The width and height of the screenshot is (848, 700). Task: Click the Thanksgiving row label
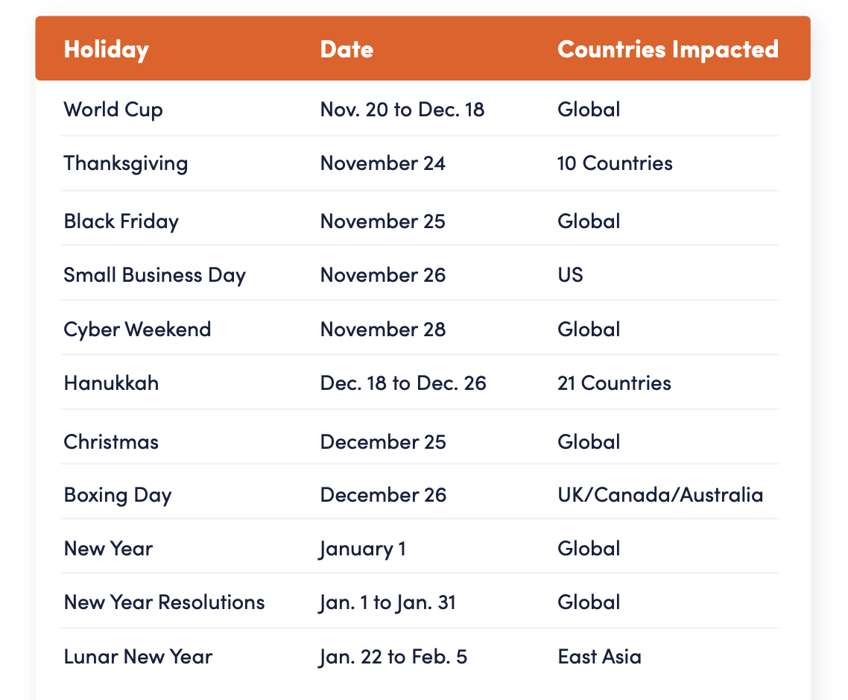tap(125, 163)
